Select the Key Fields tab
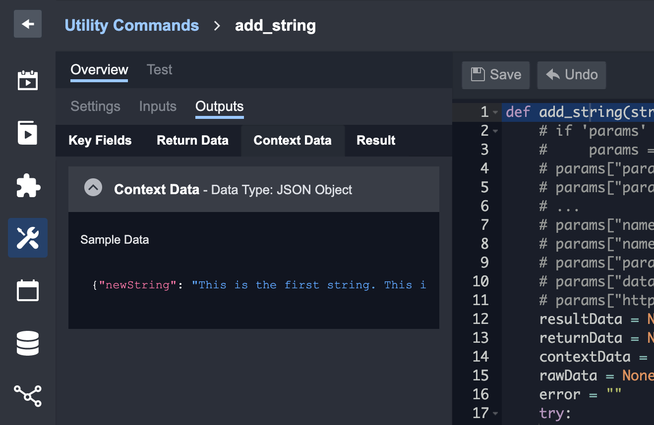The image size is (654, 425). click(100, 141)
